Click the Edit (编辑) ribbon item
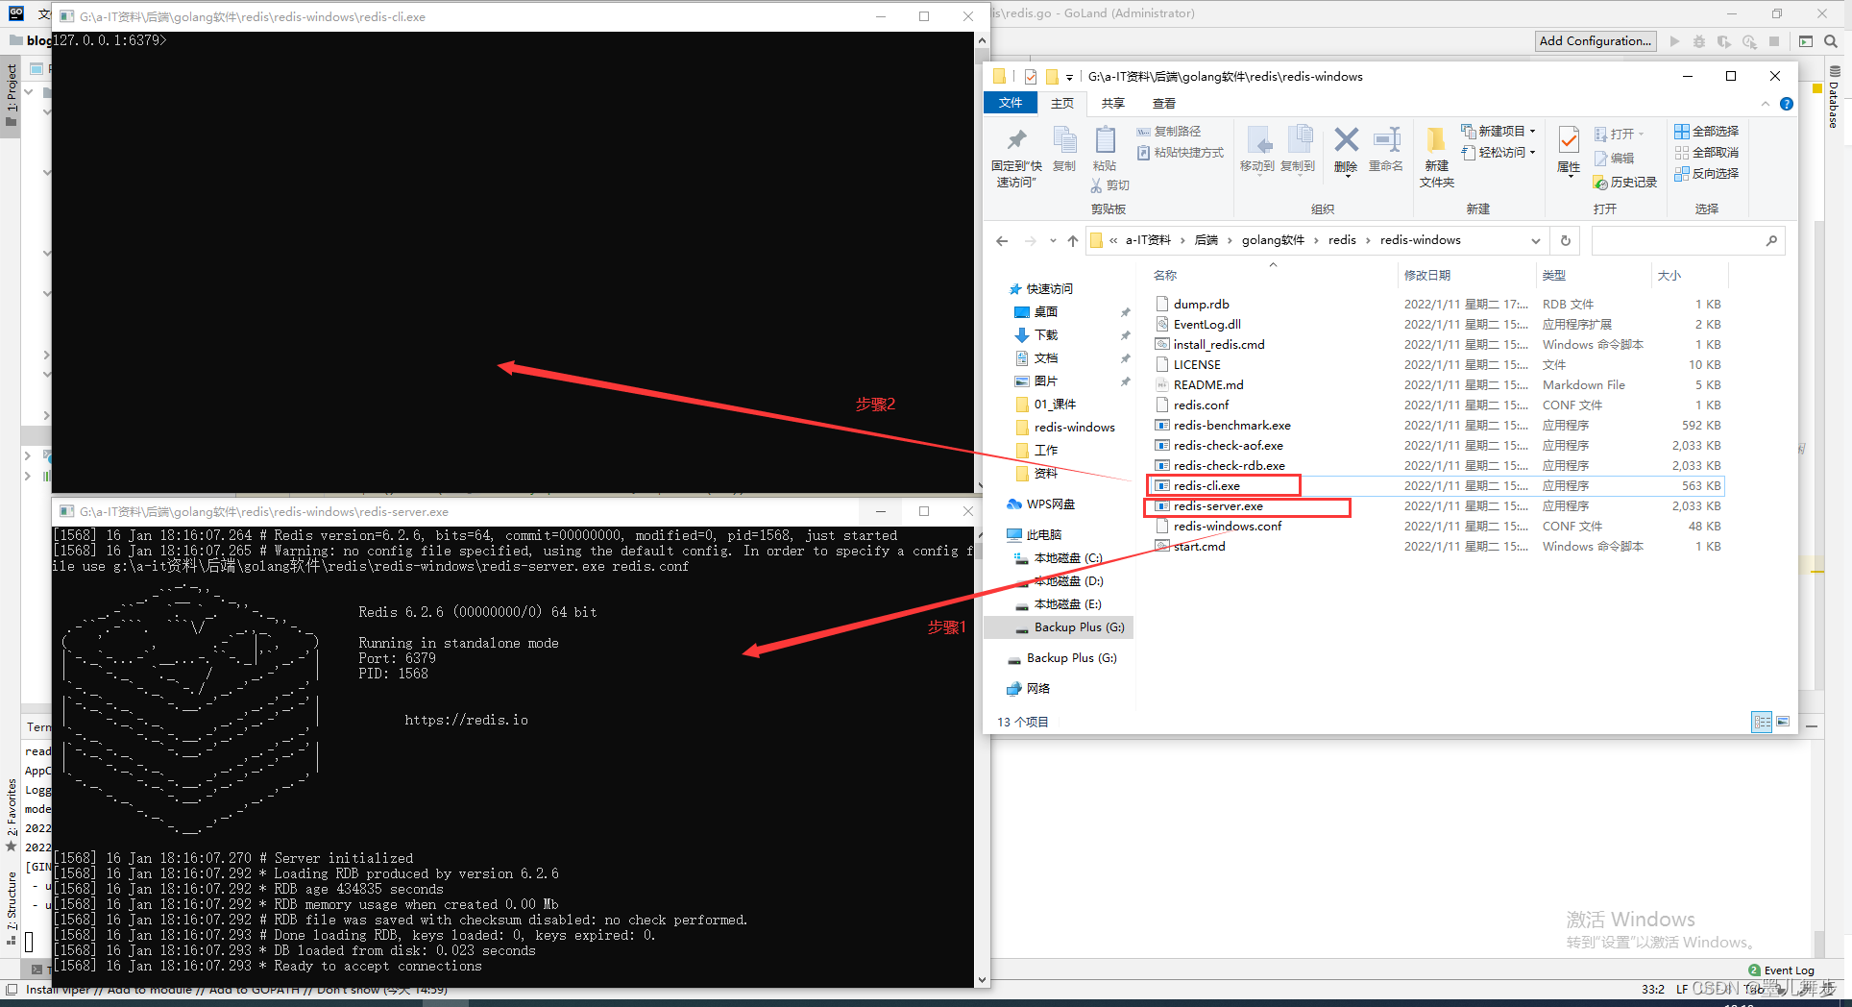 coord(1615,159)
